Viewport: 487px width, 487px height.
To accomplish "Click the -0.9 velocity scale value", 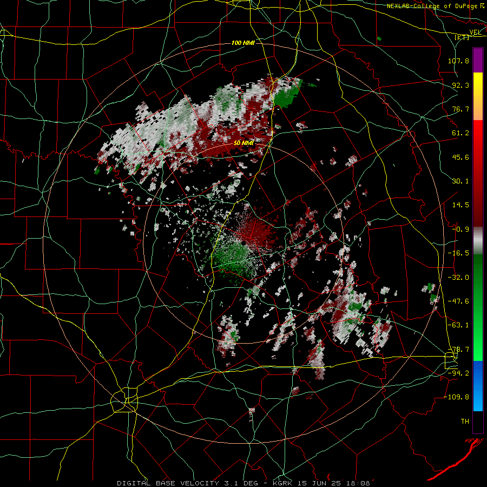I will 460,229.
